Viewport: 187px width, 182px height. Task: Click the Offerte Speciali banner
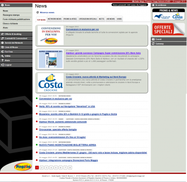pos(168,29)
